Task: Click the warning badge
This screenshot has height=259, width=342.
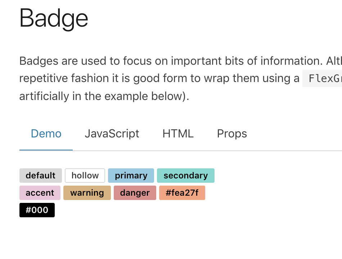Action: pos(87,193)
